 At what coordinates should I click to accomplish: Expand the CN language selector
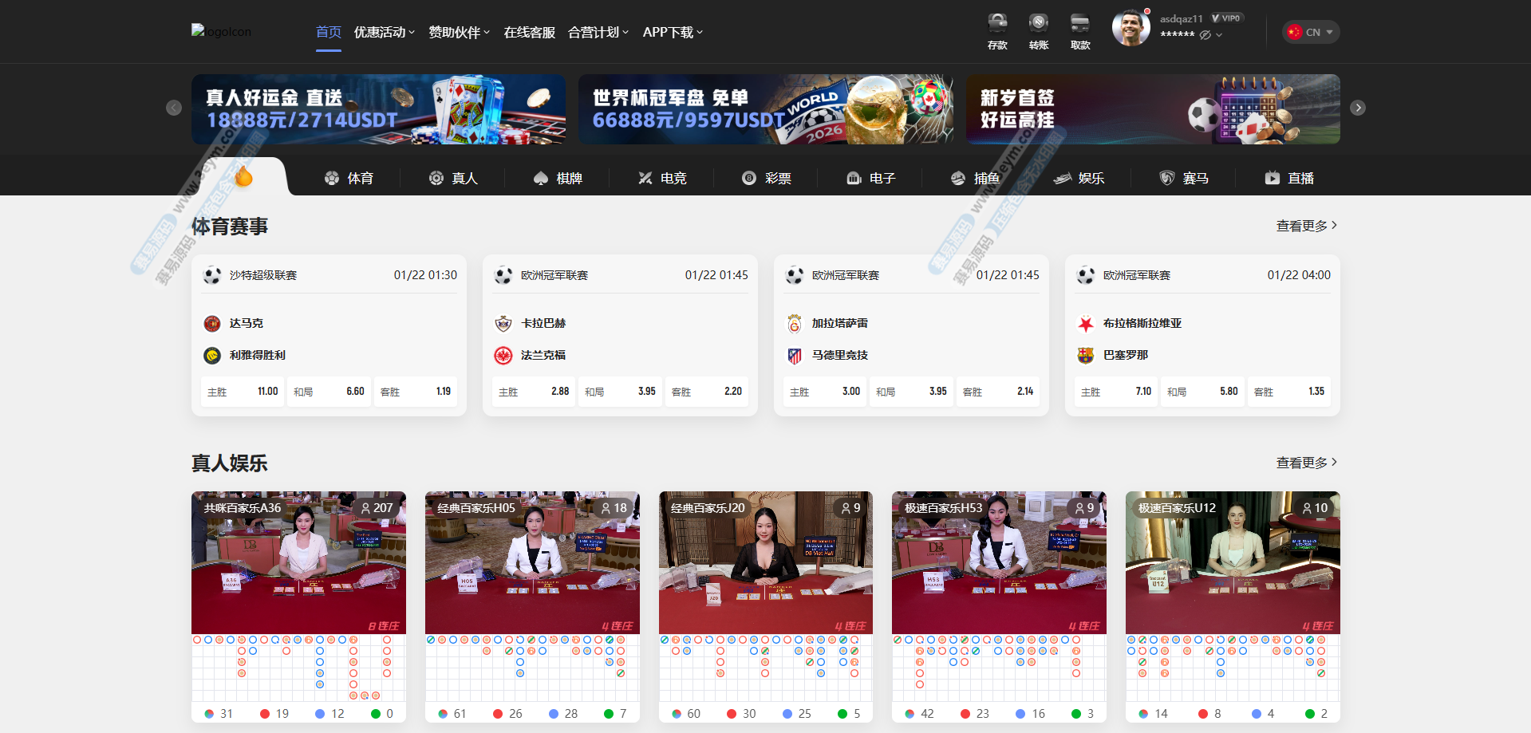point(1311,32)
